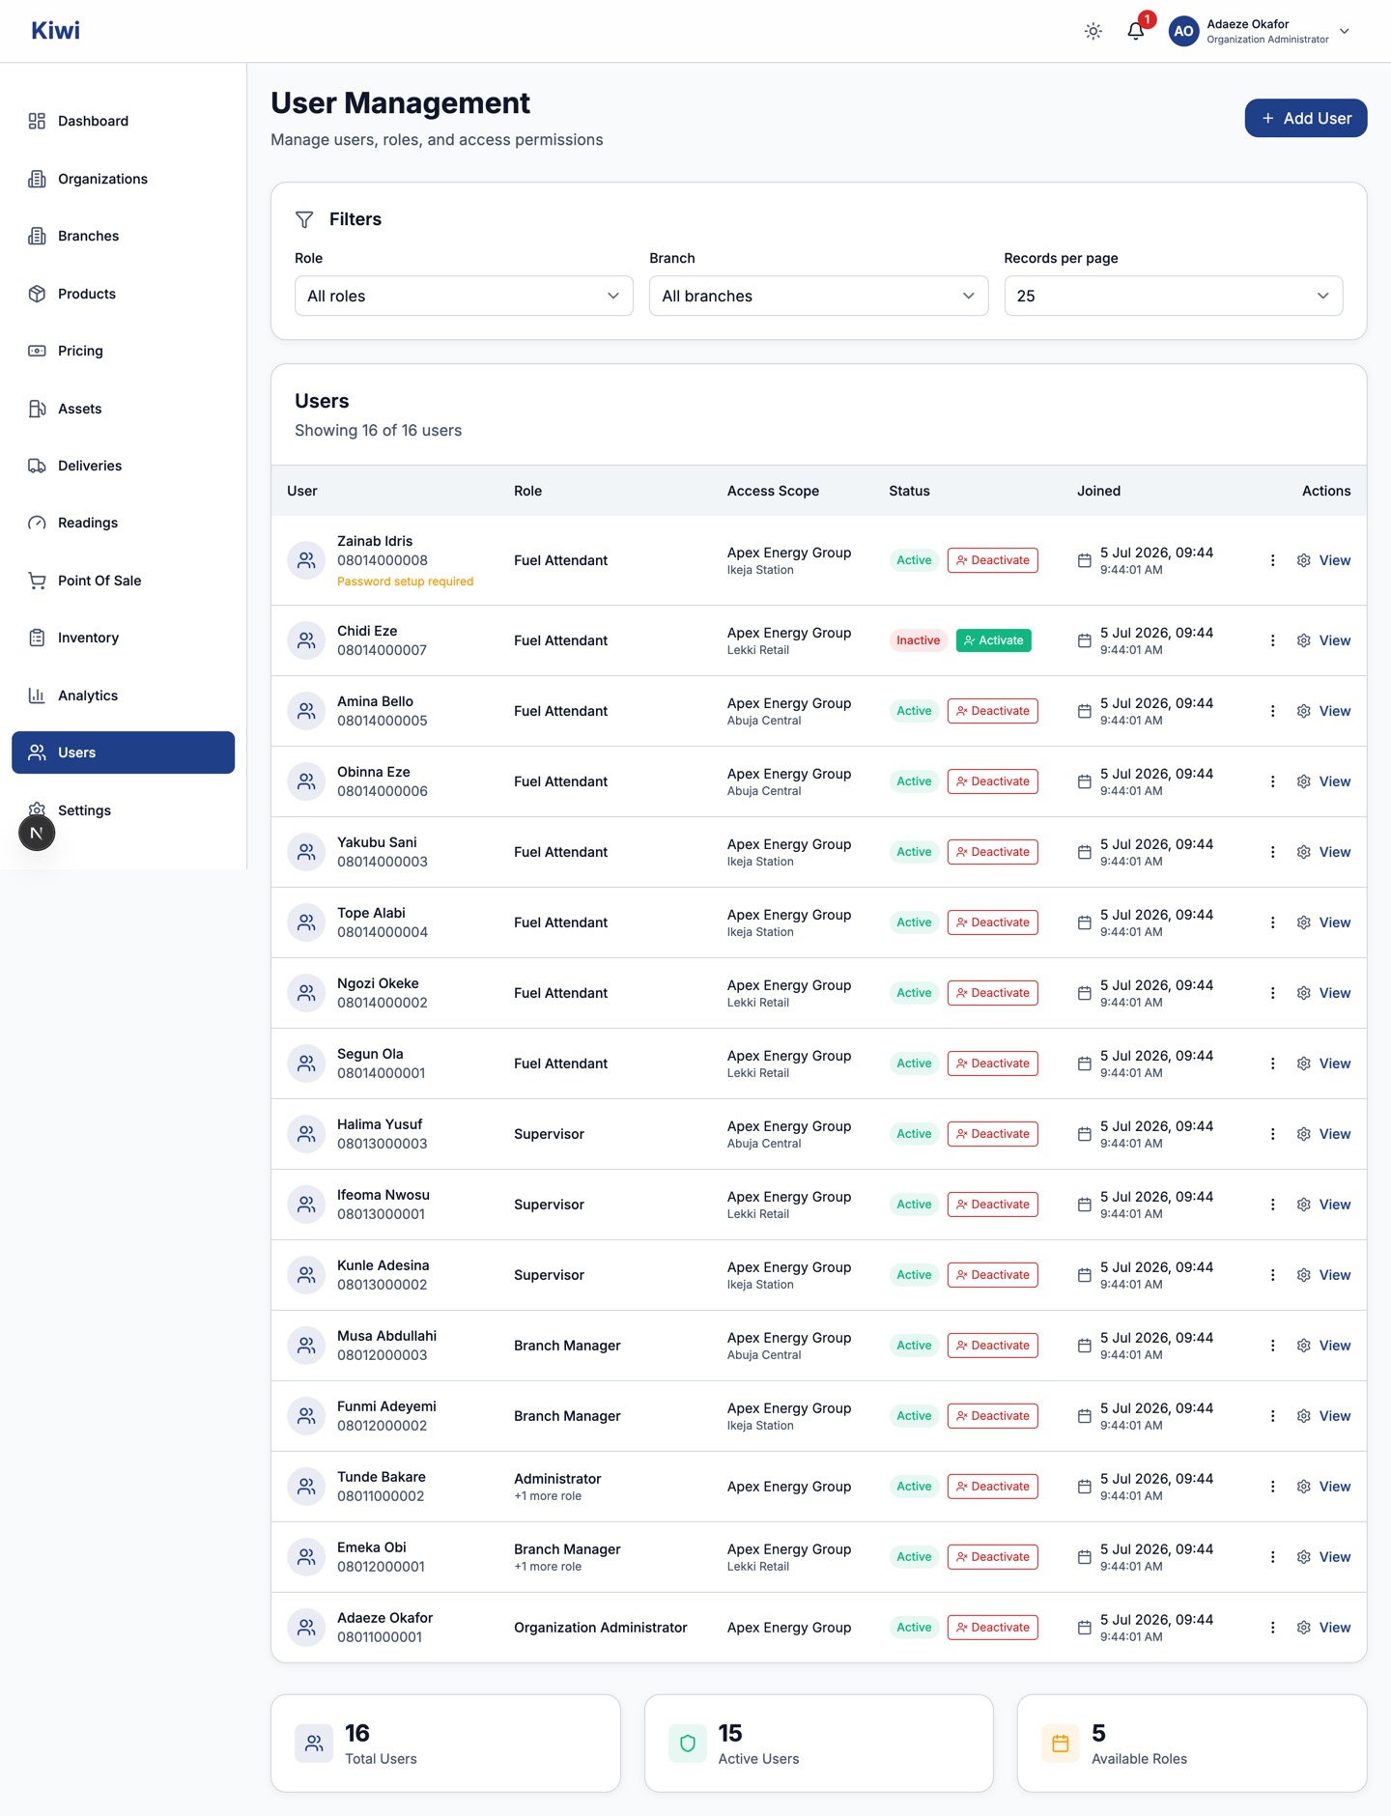Screen dimensions: 1391x1816
Task: Click Ngozi Okeke's user avatar icon
Action: [306, 993]
